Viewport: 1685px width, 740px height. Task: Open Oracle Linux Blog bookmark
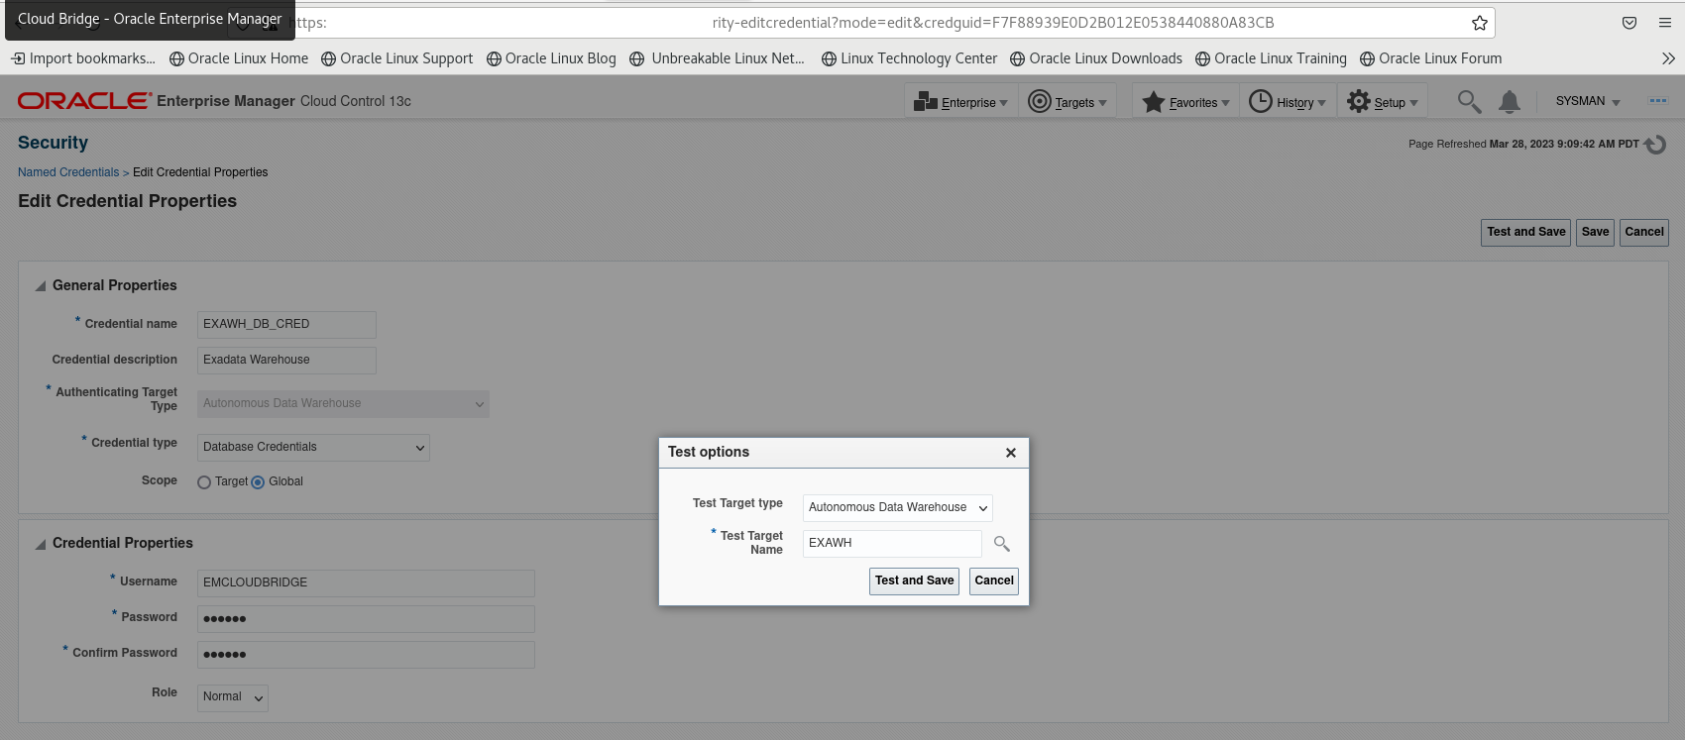pyautogui.click(x=551, y=58)
